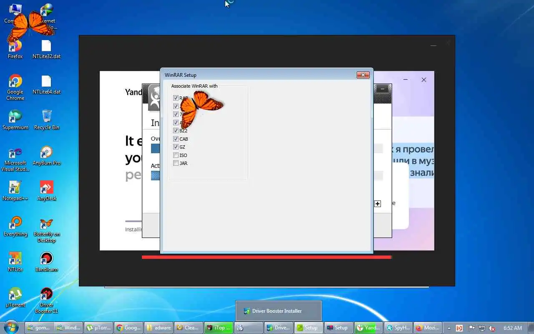Screen dimensions: 534x334
Task: Select the Bandicam desktop icon
Action: [x=46, y=262]
